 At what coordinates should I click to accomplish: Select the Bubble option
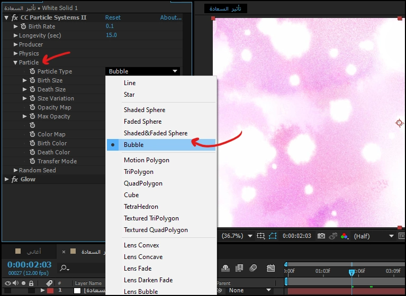coord(161,145)
